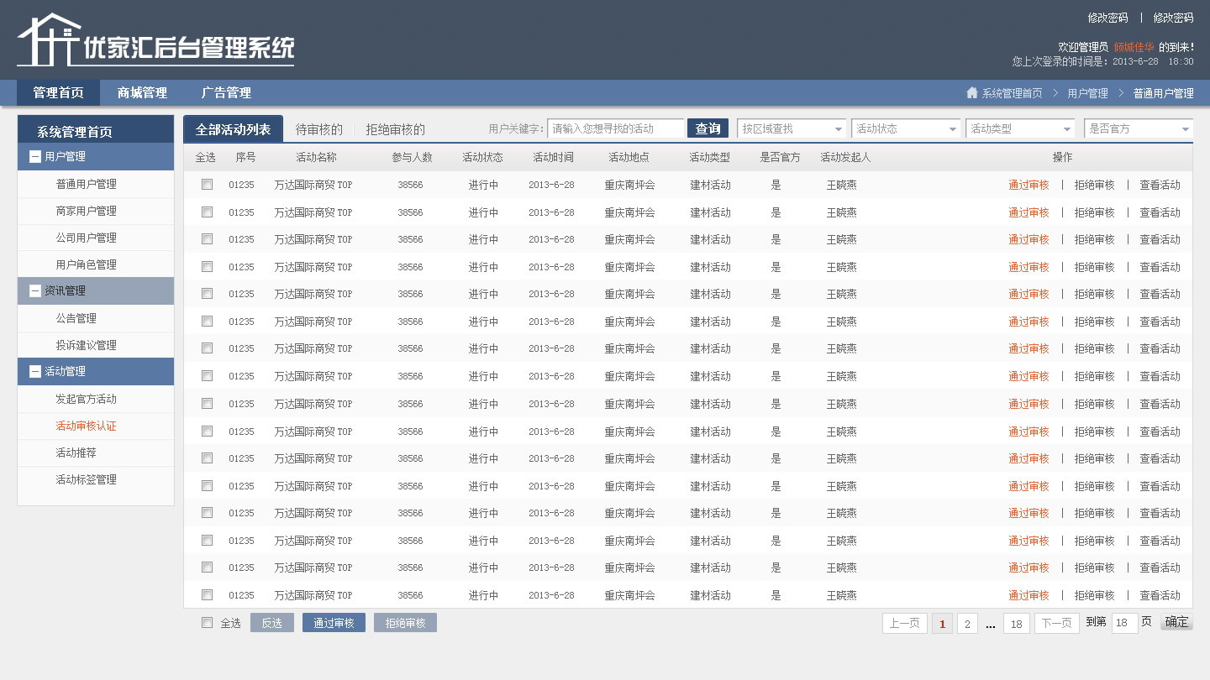This screenshot has height=680, width=1210.
Task: Focus the activity keyword search field
Action: coord(616,128)
